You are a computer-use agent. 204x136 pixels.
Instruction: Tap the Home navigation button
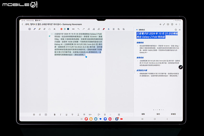(155, 119)
